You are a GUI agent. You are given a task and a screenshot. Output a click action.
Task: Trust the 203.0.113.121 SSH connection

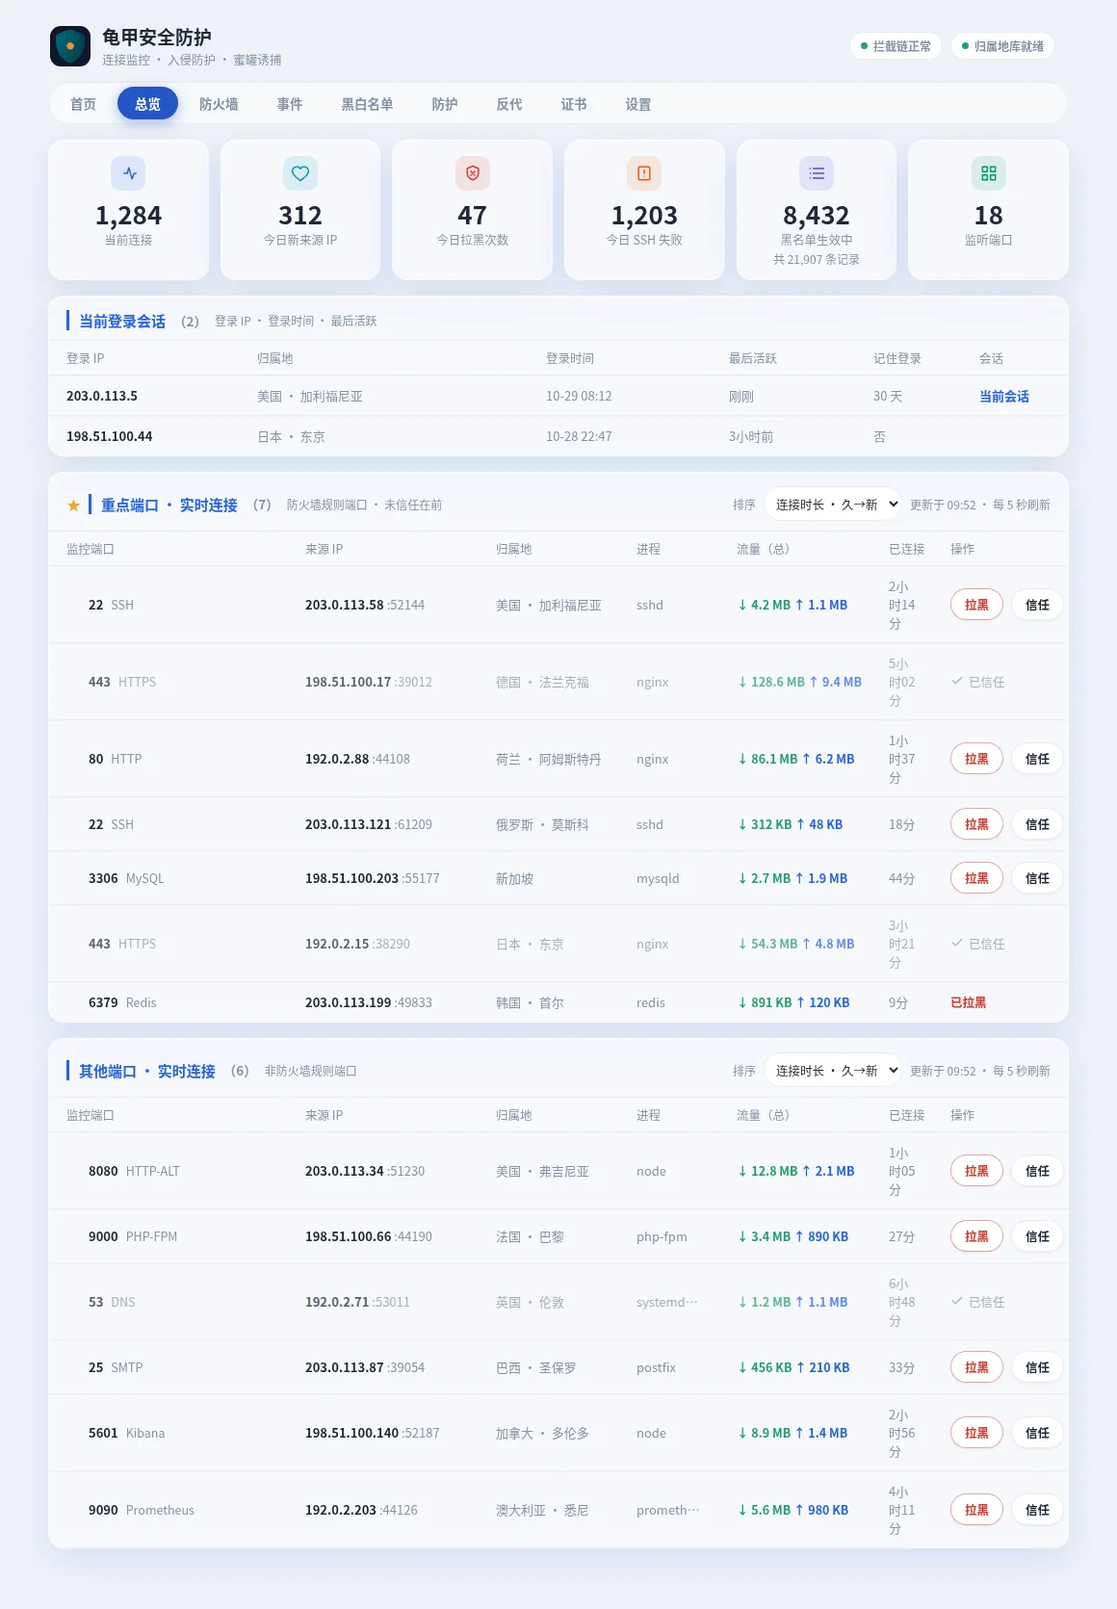1037,824
